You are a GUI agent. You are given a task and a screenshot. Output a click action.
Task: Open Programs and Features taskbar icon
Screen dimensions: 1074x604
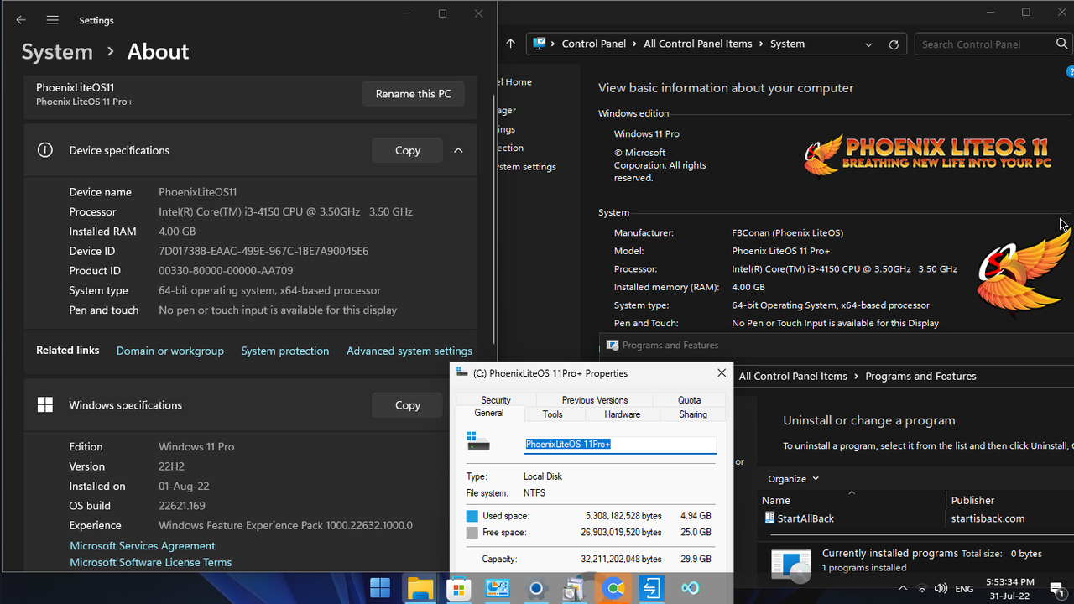(575, 589)
